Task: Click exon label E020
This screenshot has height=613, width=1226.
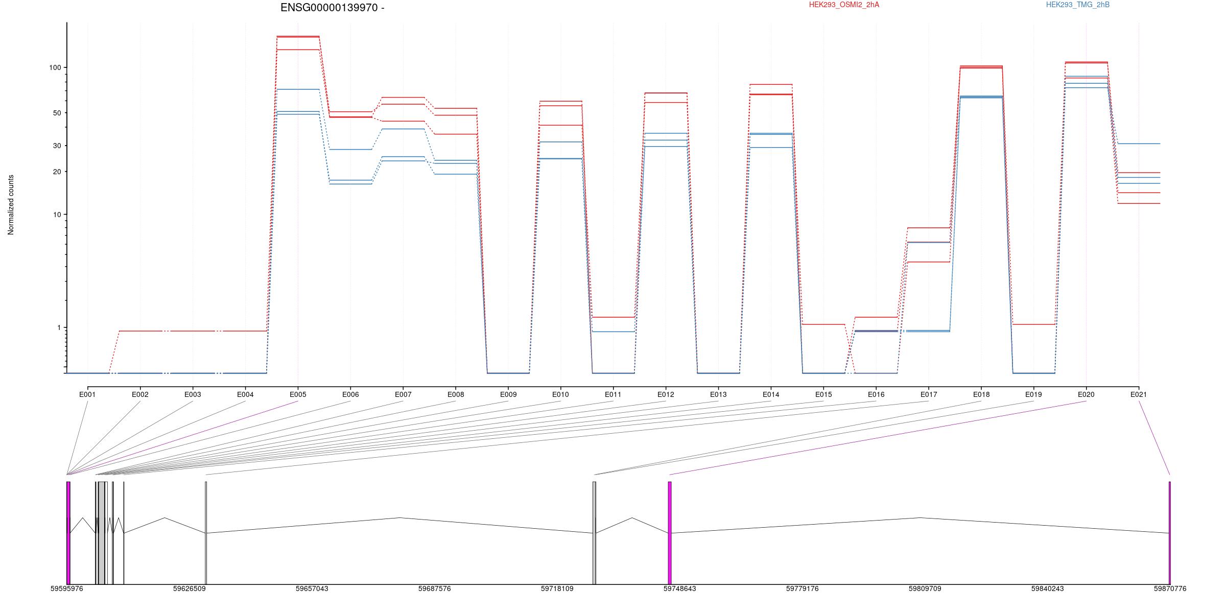Action: click(x=1086, y=394)
